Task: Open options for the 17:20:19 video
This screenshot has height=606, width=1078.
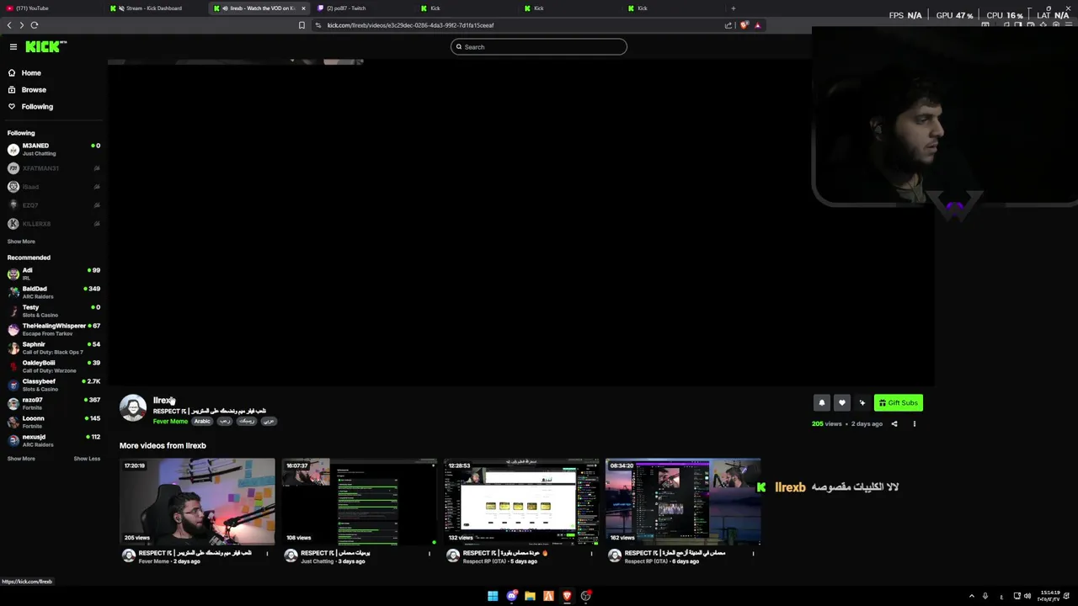Action: click(x=268, y=554)
